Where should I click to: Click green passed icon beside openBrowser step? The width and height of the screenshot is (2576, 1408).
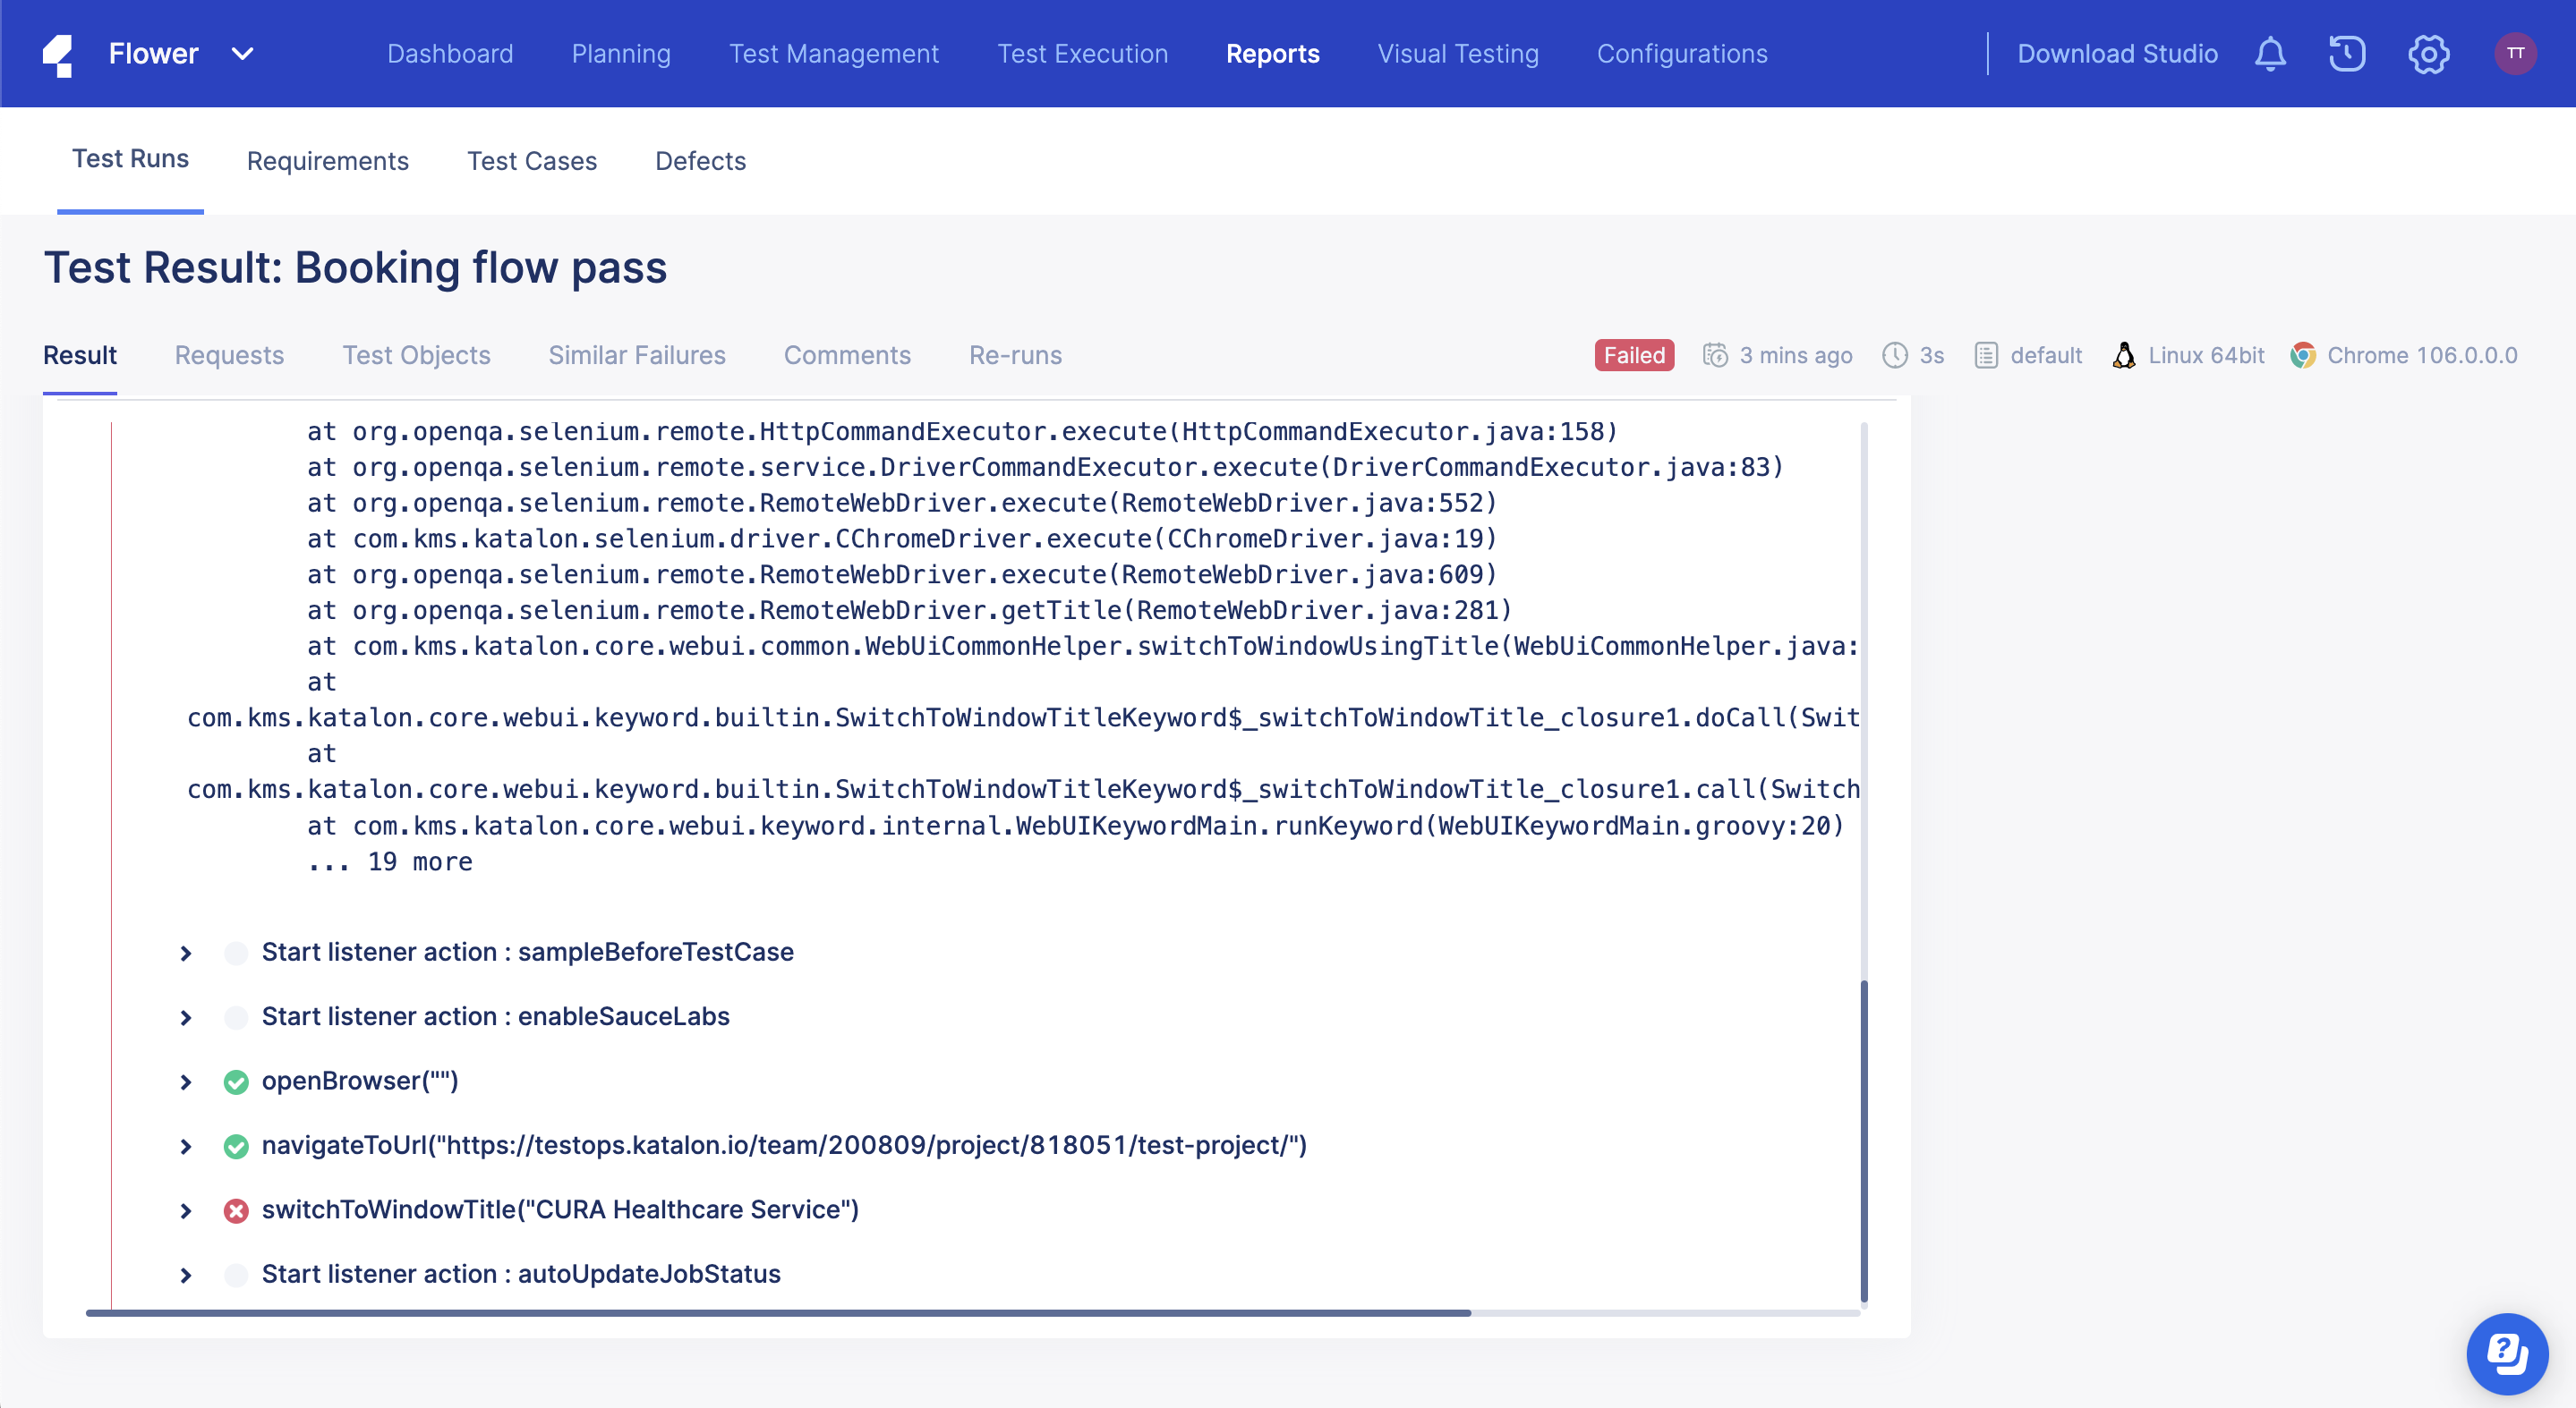click(x=236, y=1082)
